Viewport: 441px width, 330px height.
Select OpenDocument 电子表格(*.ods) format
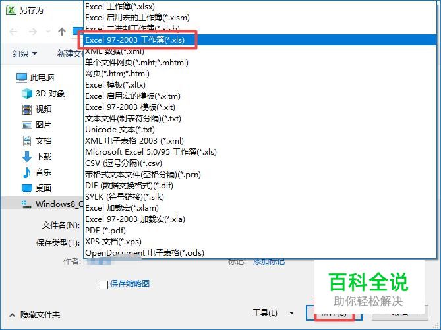pyautogui.click(x=260, y=253)
